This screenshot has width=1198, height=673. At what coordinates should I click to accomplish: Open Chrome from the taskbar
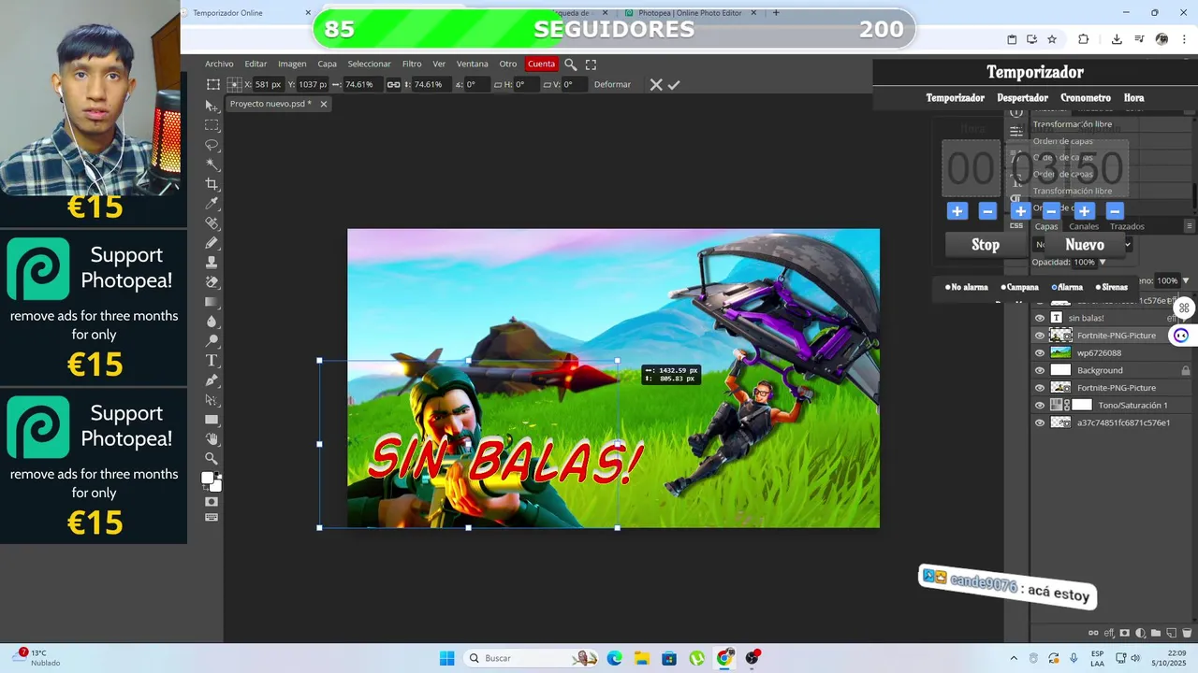tap(724, 658)
